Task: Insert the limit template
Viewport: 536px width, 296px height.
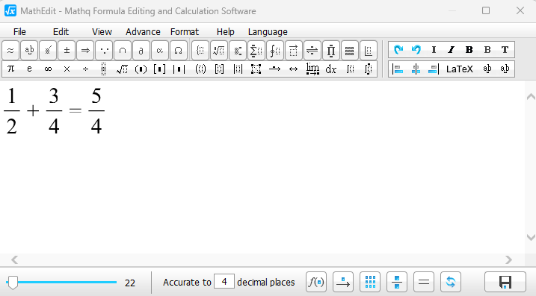Action: [312, 69]
